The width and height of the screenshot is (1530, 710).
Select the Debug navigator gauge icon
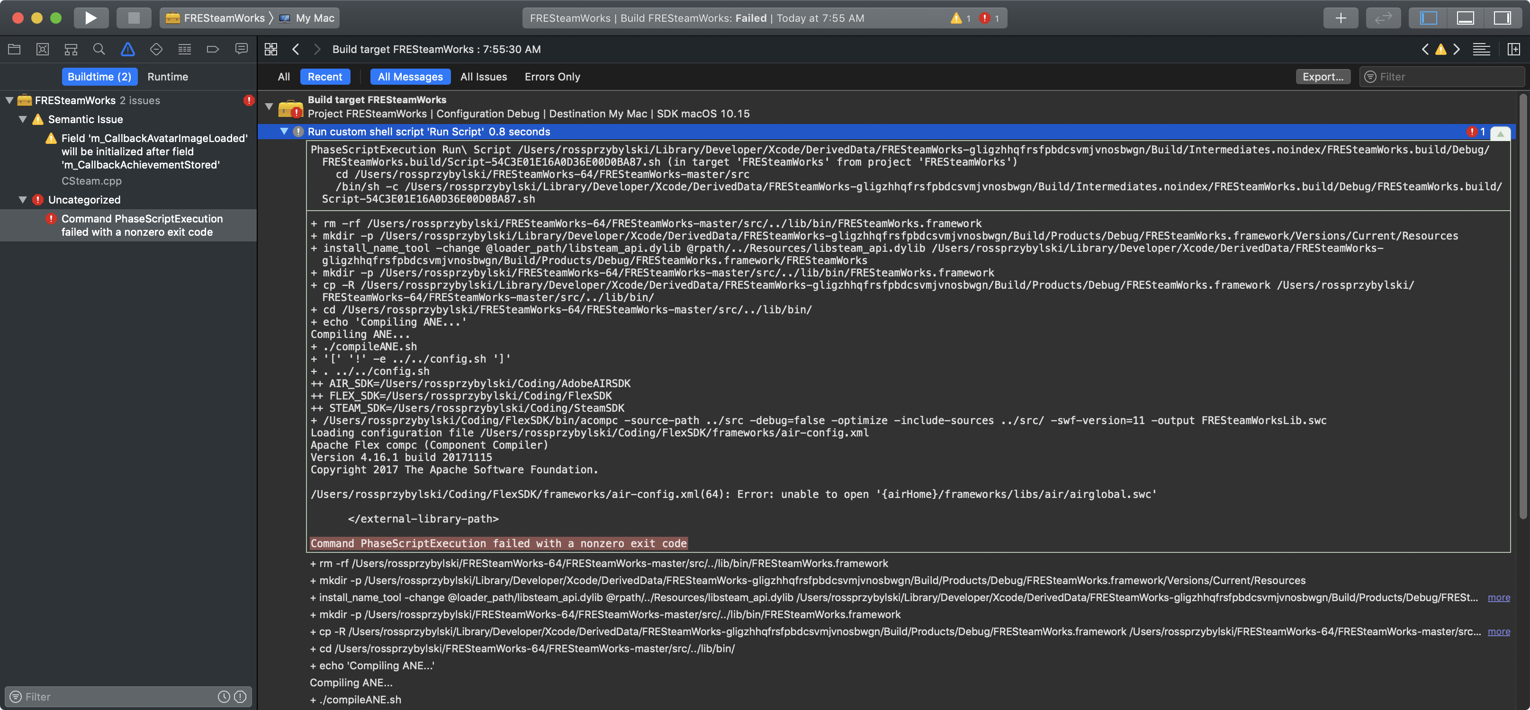(x=185, y=49)
